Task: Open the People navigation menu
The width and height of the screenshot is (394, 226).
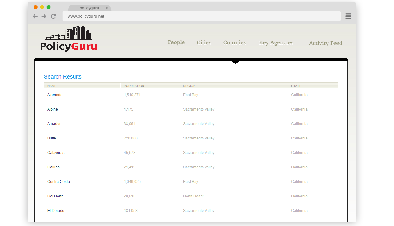Action: tap(176, 42)
